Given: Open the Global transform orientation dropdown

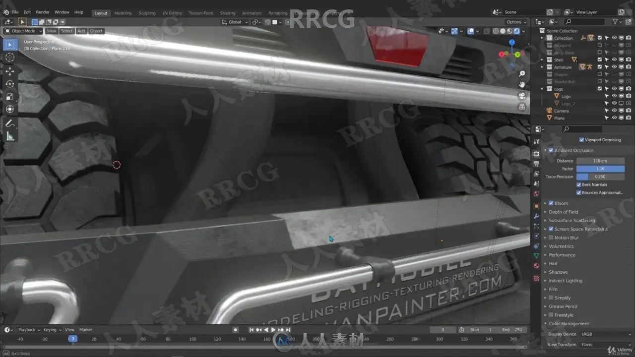Looking at the screenshot, I should pos(235,22).
